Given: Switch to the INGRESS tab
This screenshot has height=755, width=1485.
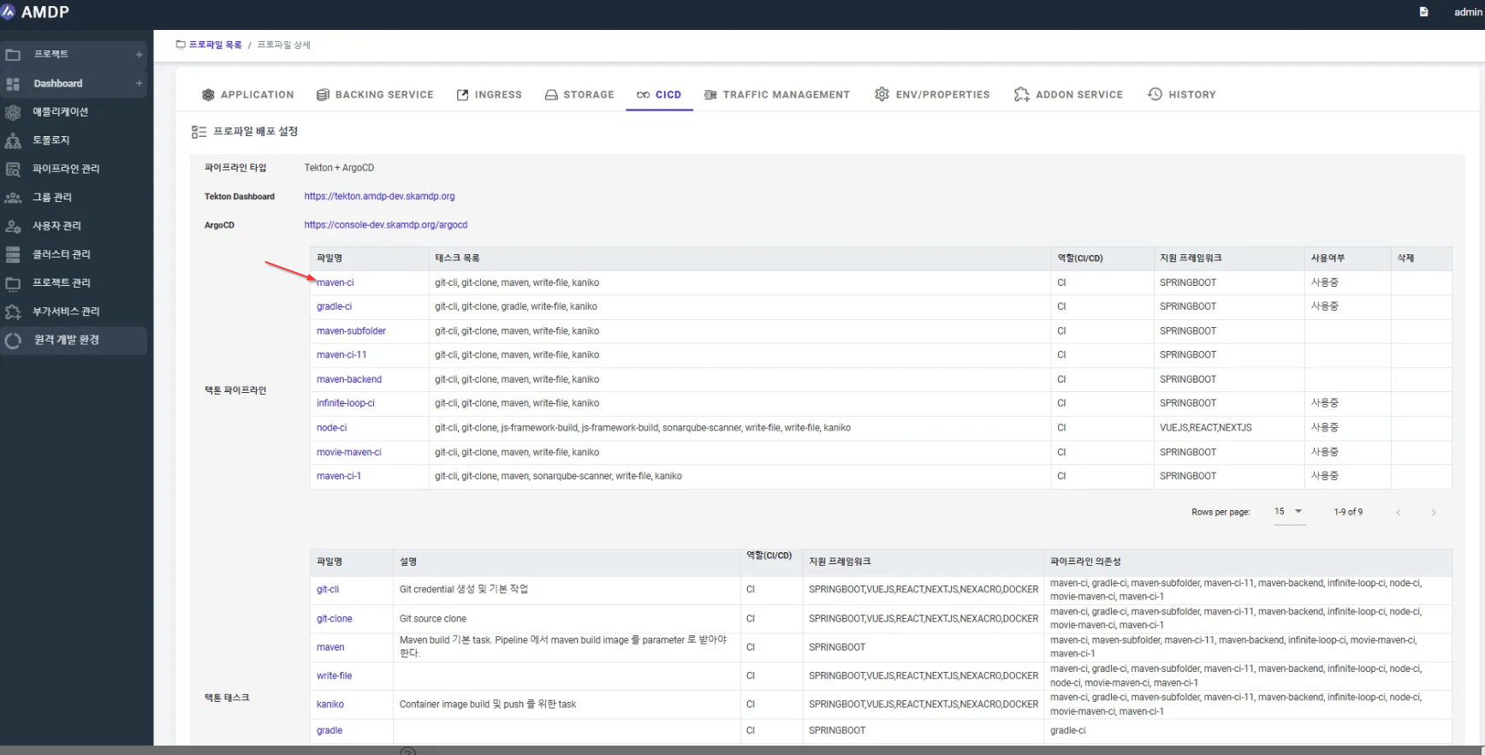Looking at the screenshot, I should (x=489, y=95).
